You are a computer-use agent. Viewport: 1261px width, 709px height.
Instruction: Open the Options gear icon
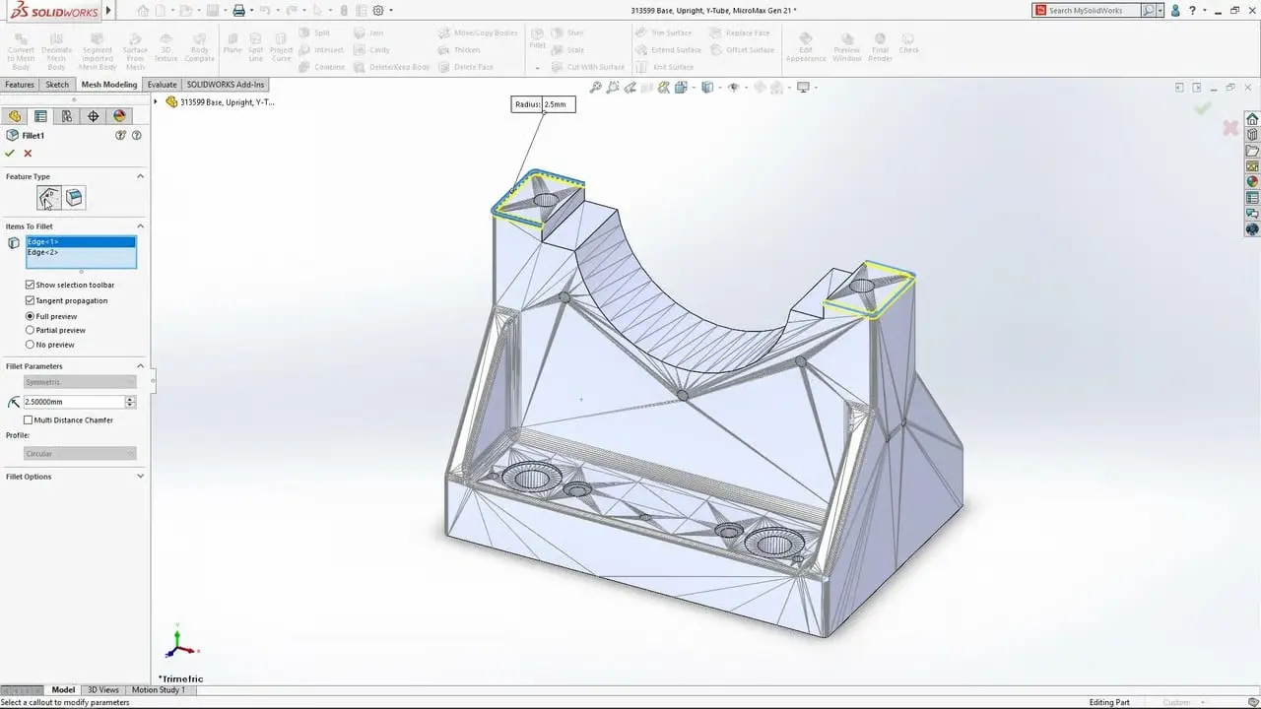point(378,11)
